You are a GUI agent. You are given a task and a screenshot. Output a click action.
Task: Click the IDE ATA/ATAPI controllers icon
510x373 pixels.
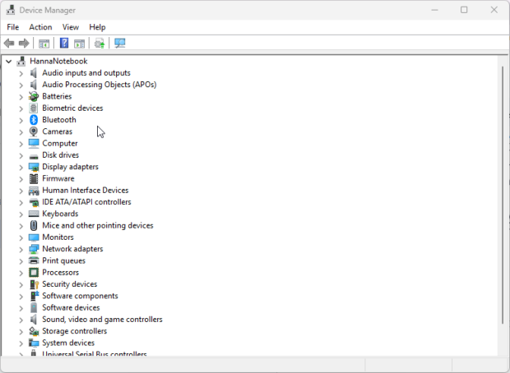(34, 202)
